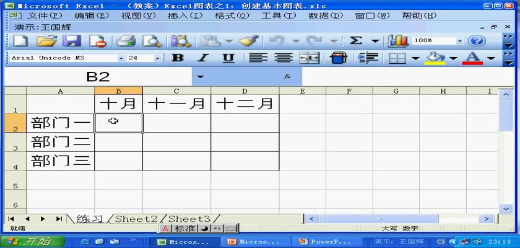Click the Print icon in the toolbar
Image resolution: width=520 pixels, height=248 pixels.
click(126, 41)
